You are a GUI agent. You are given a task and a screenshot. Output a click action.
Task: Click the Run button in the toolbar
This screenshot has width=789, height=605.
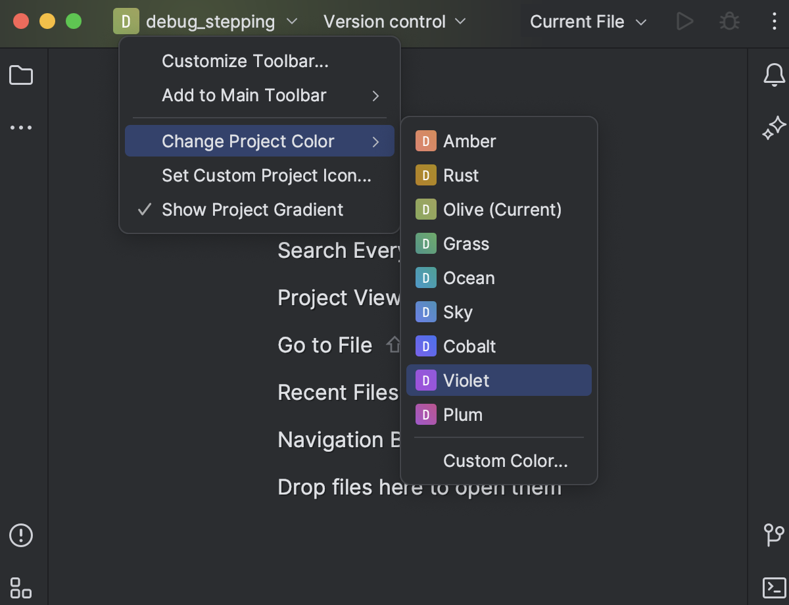coord(685,22)
